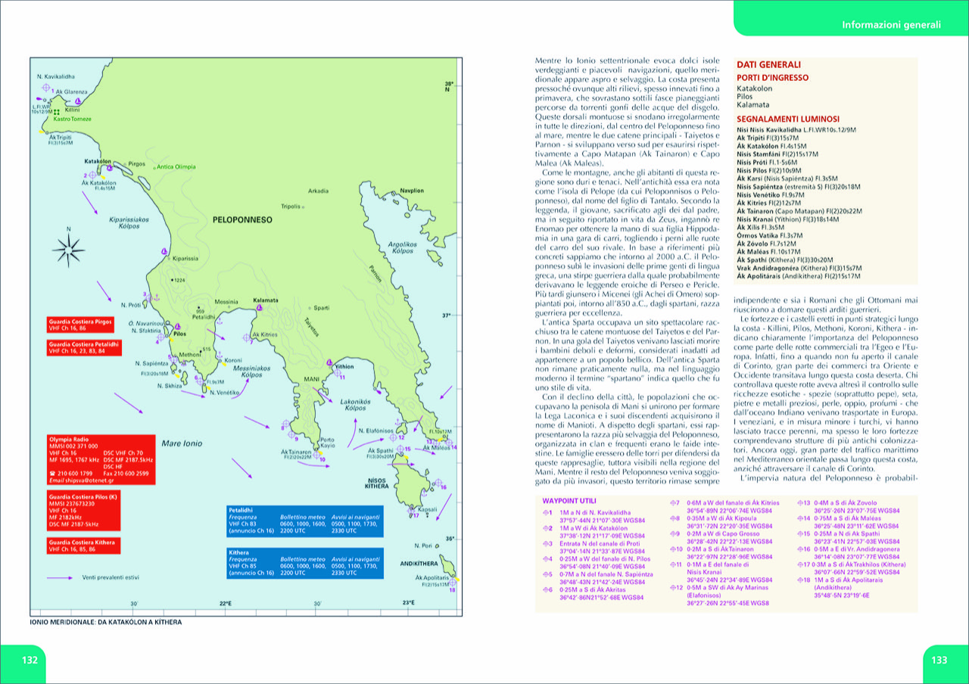This screenshot has width=969, height=684.
Task: Click waypoint 15 marker at Ák Spathí
Action: coord(399,448)
